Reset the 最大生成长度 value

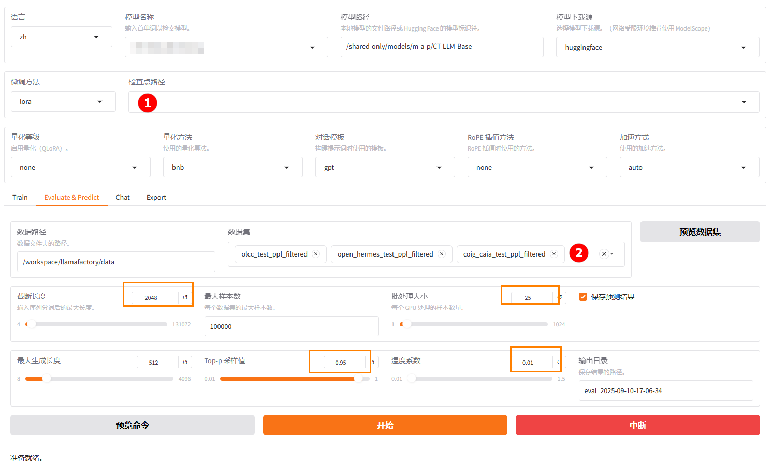click(185, 362)
